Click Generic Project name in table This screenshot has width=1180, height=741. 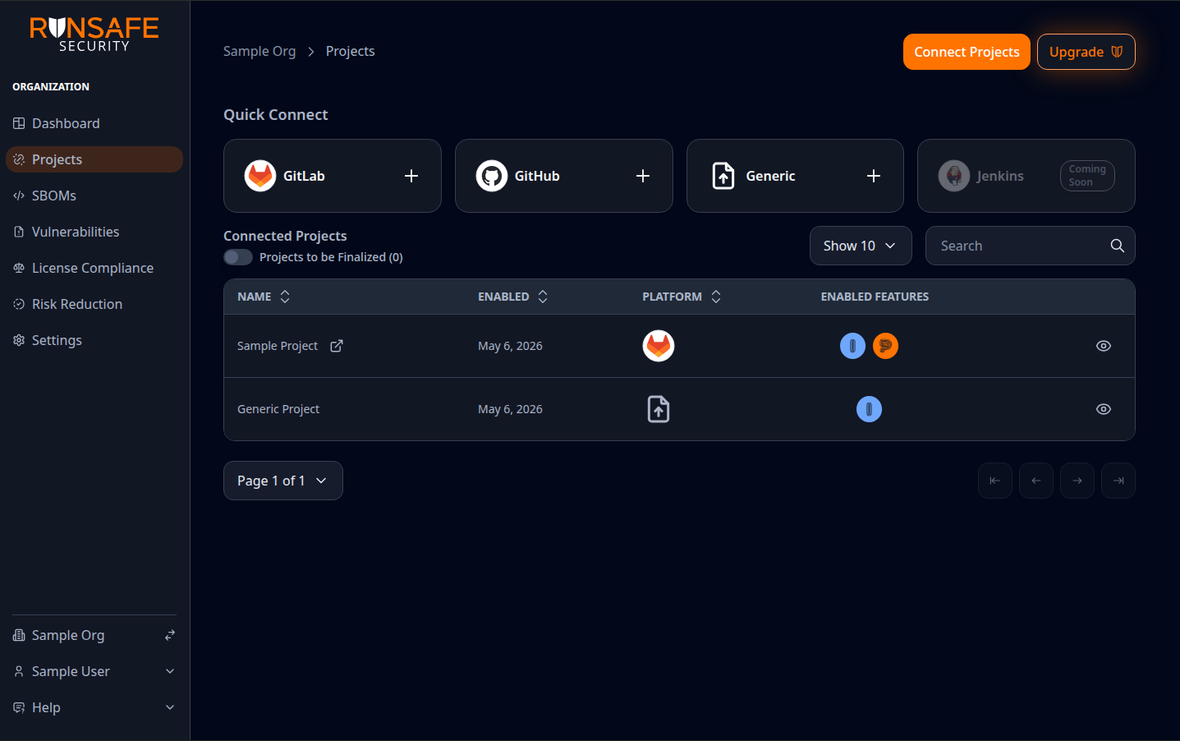coord(278,409)
